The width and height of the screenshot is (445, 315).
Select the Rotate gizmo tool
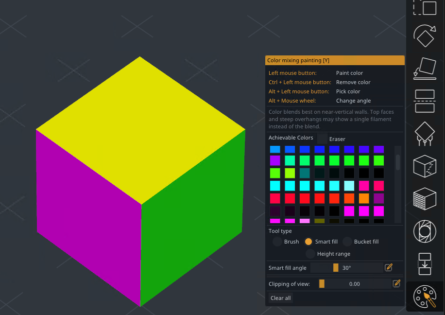[425, 36]
